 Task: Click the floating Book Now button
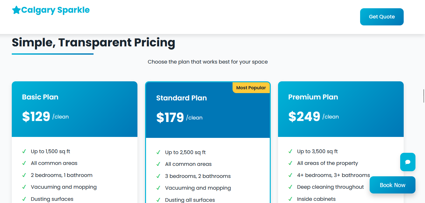(x=393, y=185)
